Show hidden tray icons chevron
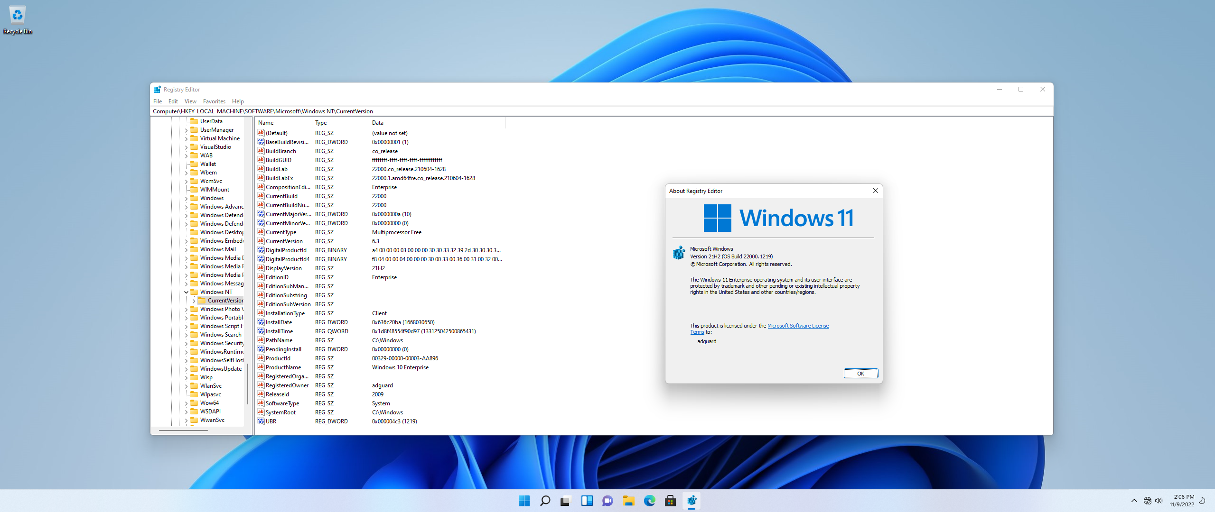This screenshot has height=512, width=1215. [x=1134, y=501]
